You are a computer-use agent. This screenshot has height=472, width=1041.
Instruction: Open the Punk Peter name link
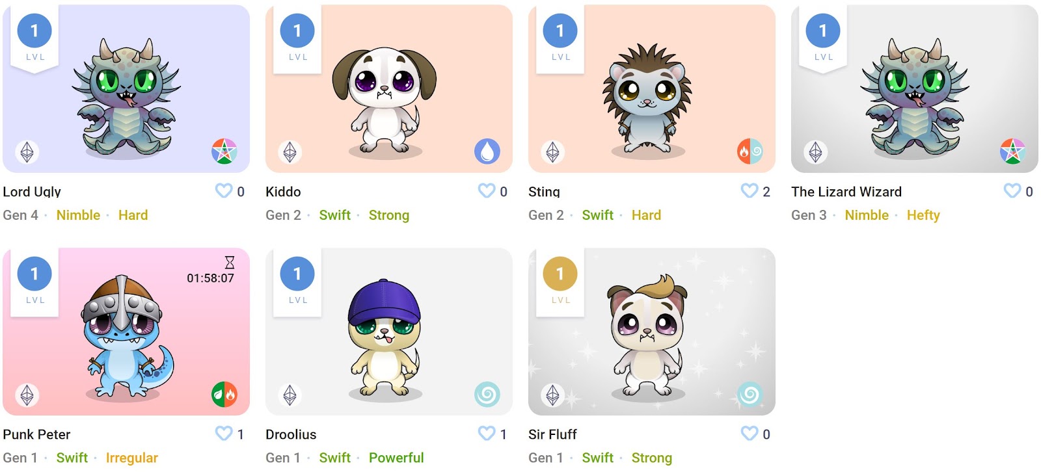(36, 434)
